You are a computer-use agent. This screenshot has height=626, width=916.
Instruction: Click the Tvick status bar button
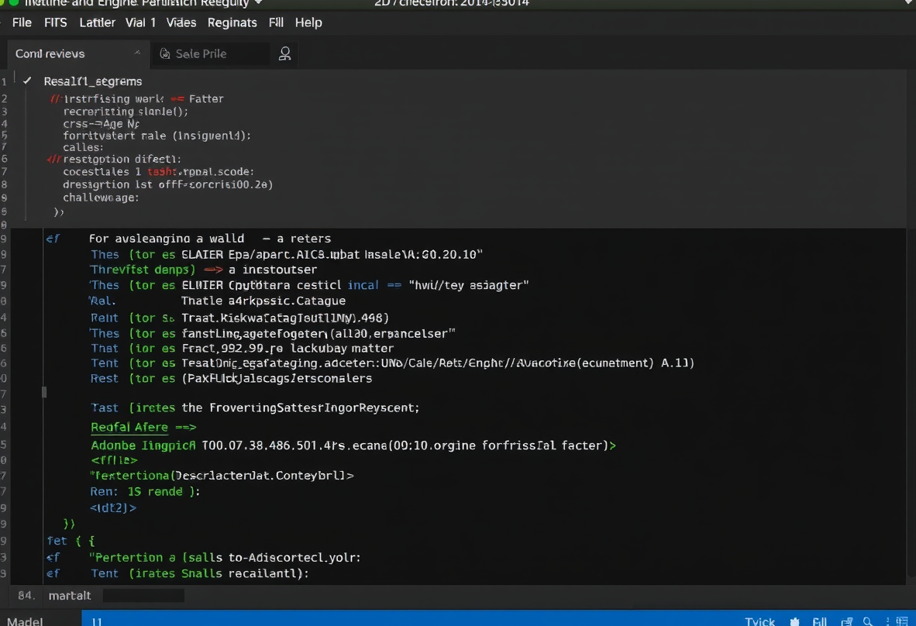point(759,621)
